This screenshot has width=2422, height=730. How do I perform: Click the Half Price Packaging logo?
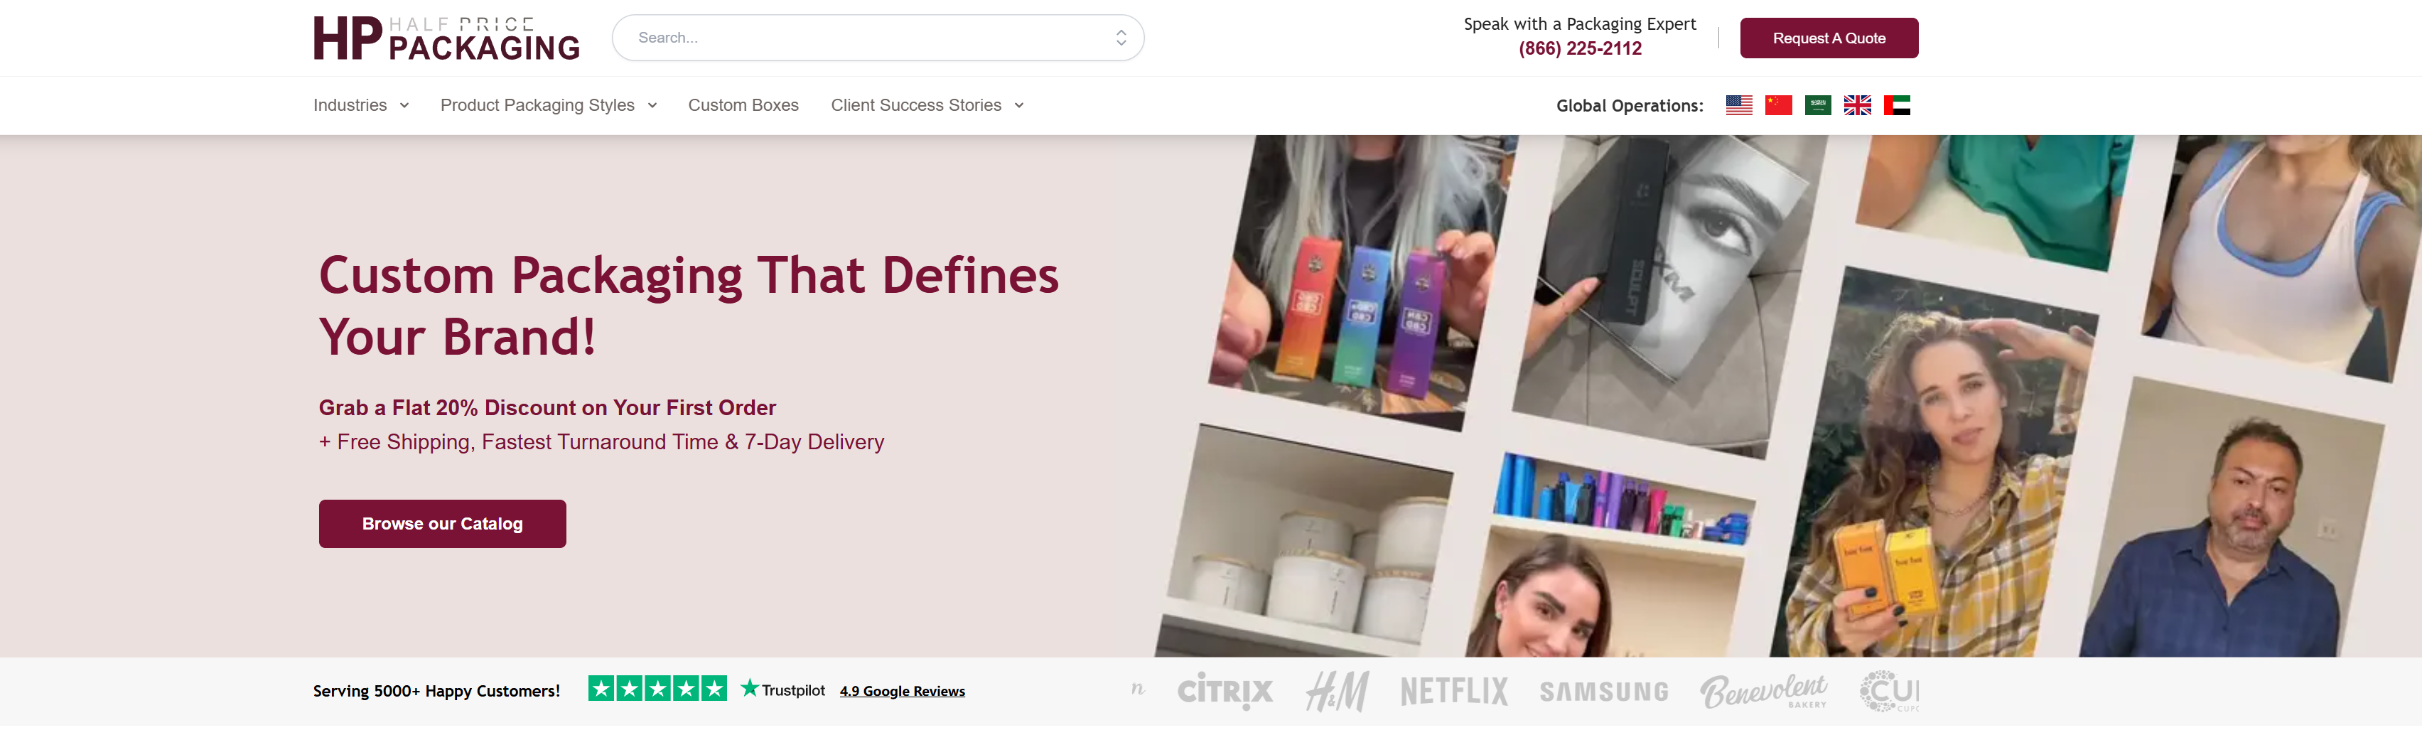[446, 38]
